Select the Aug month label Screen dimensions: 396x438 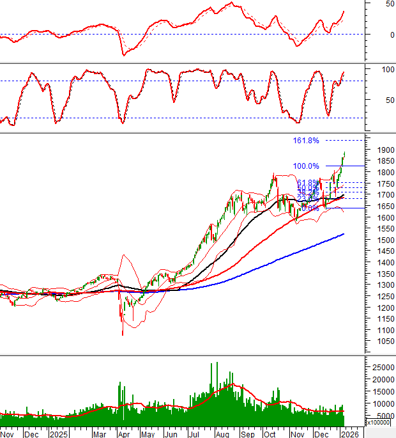(x=222, y=434)
